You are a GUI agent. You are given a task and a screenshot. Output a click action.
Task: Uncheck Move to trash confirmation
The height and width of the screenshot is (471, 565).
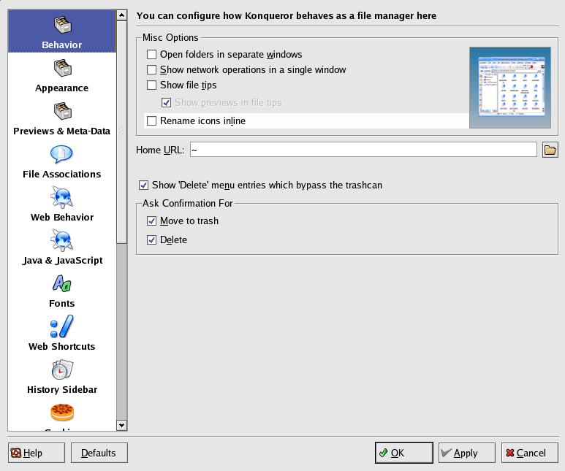(152, 221)
